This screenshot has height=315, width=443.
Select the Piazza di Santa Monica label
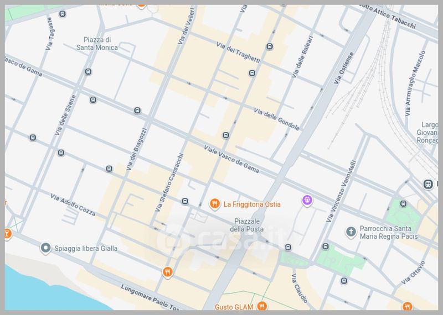(x=100, y=44)
